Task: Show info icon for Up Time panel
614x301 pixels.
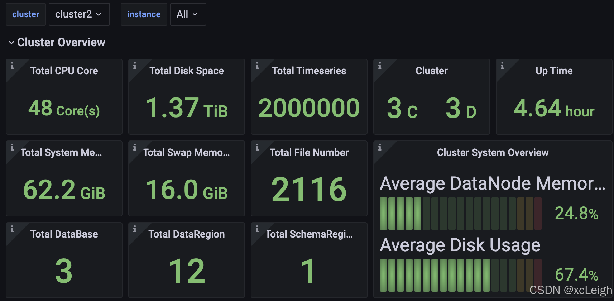Action: pyautogui.click(x=502, y=66)
